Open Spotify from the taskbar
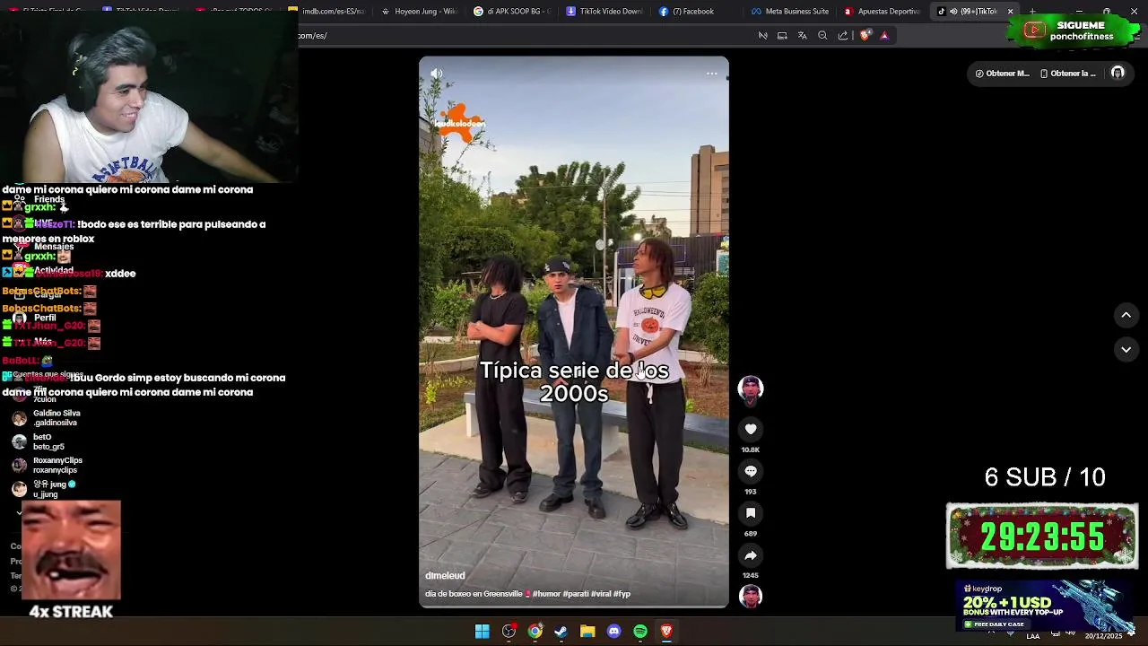Viewport: 1148px width, 646px height. coord(640,632)
